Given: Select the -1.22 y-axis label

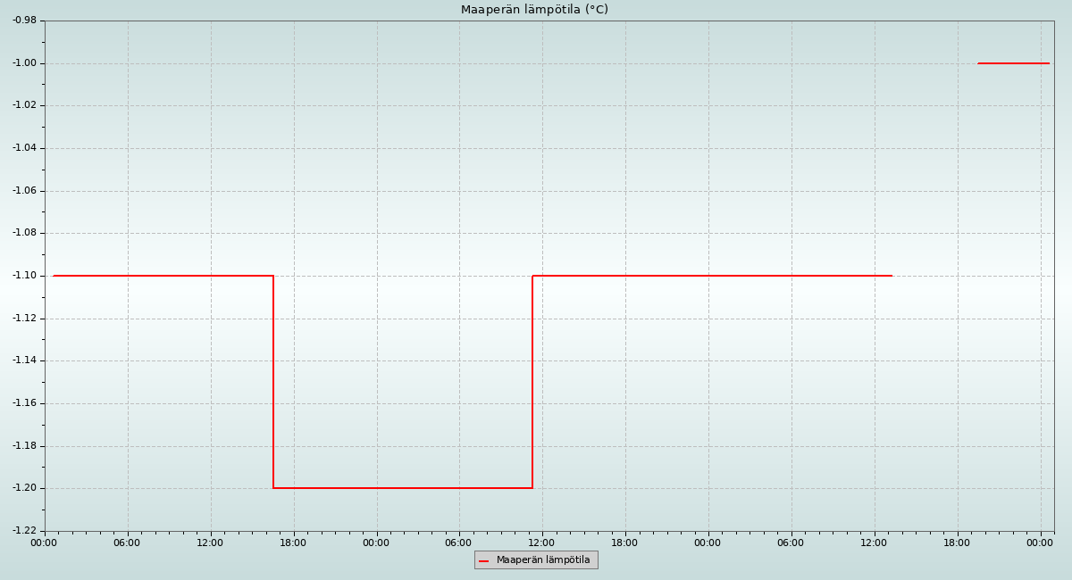Looking at the screenshot, I should click(x=24, y=531).
